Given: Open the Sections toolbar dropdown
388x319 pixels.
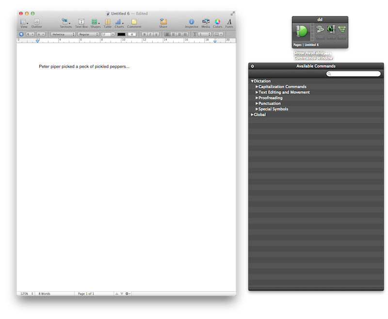Looking at the screenshot, I should (x=65, y=23).
